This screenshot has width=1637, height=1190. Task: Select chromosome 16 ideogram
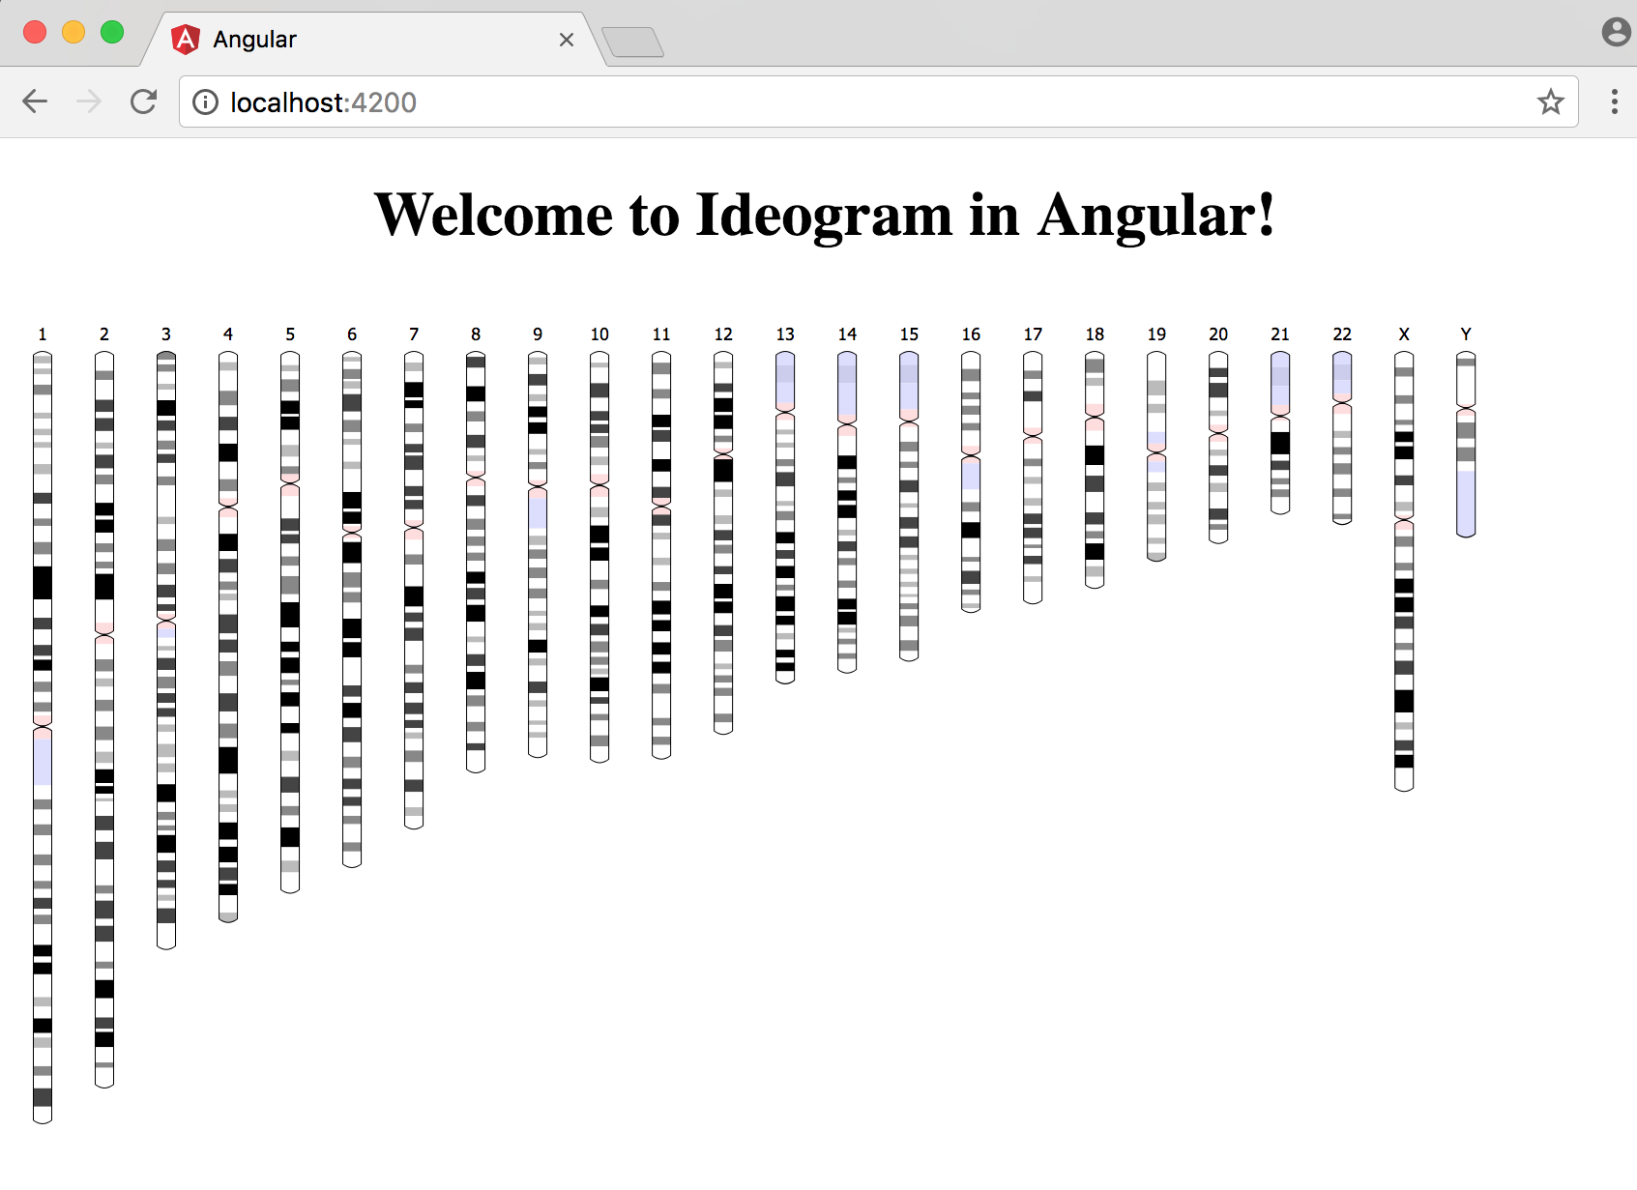click(971, 481)
